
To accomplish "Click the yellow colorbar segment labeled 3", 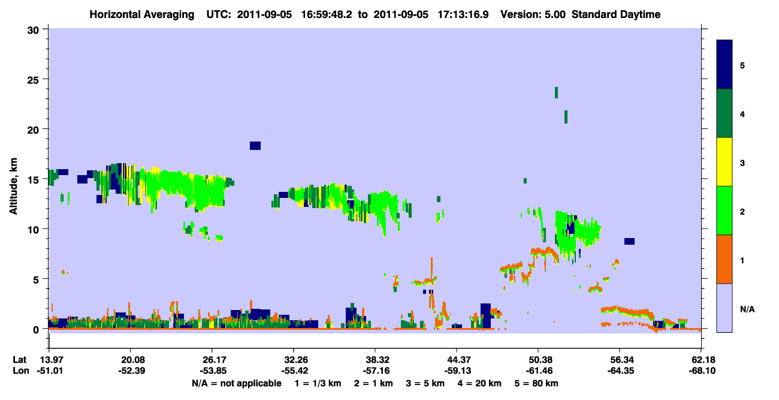I will [x=725, y=162].
